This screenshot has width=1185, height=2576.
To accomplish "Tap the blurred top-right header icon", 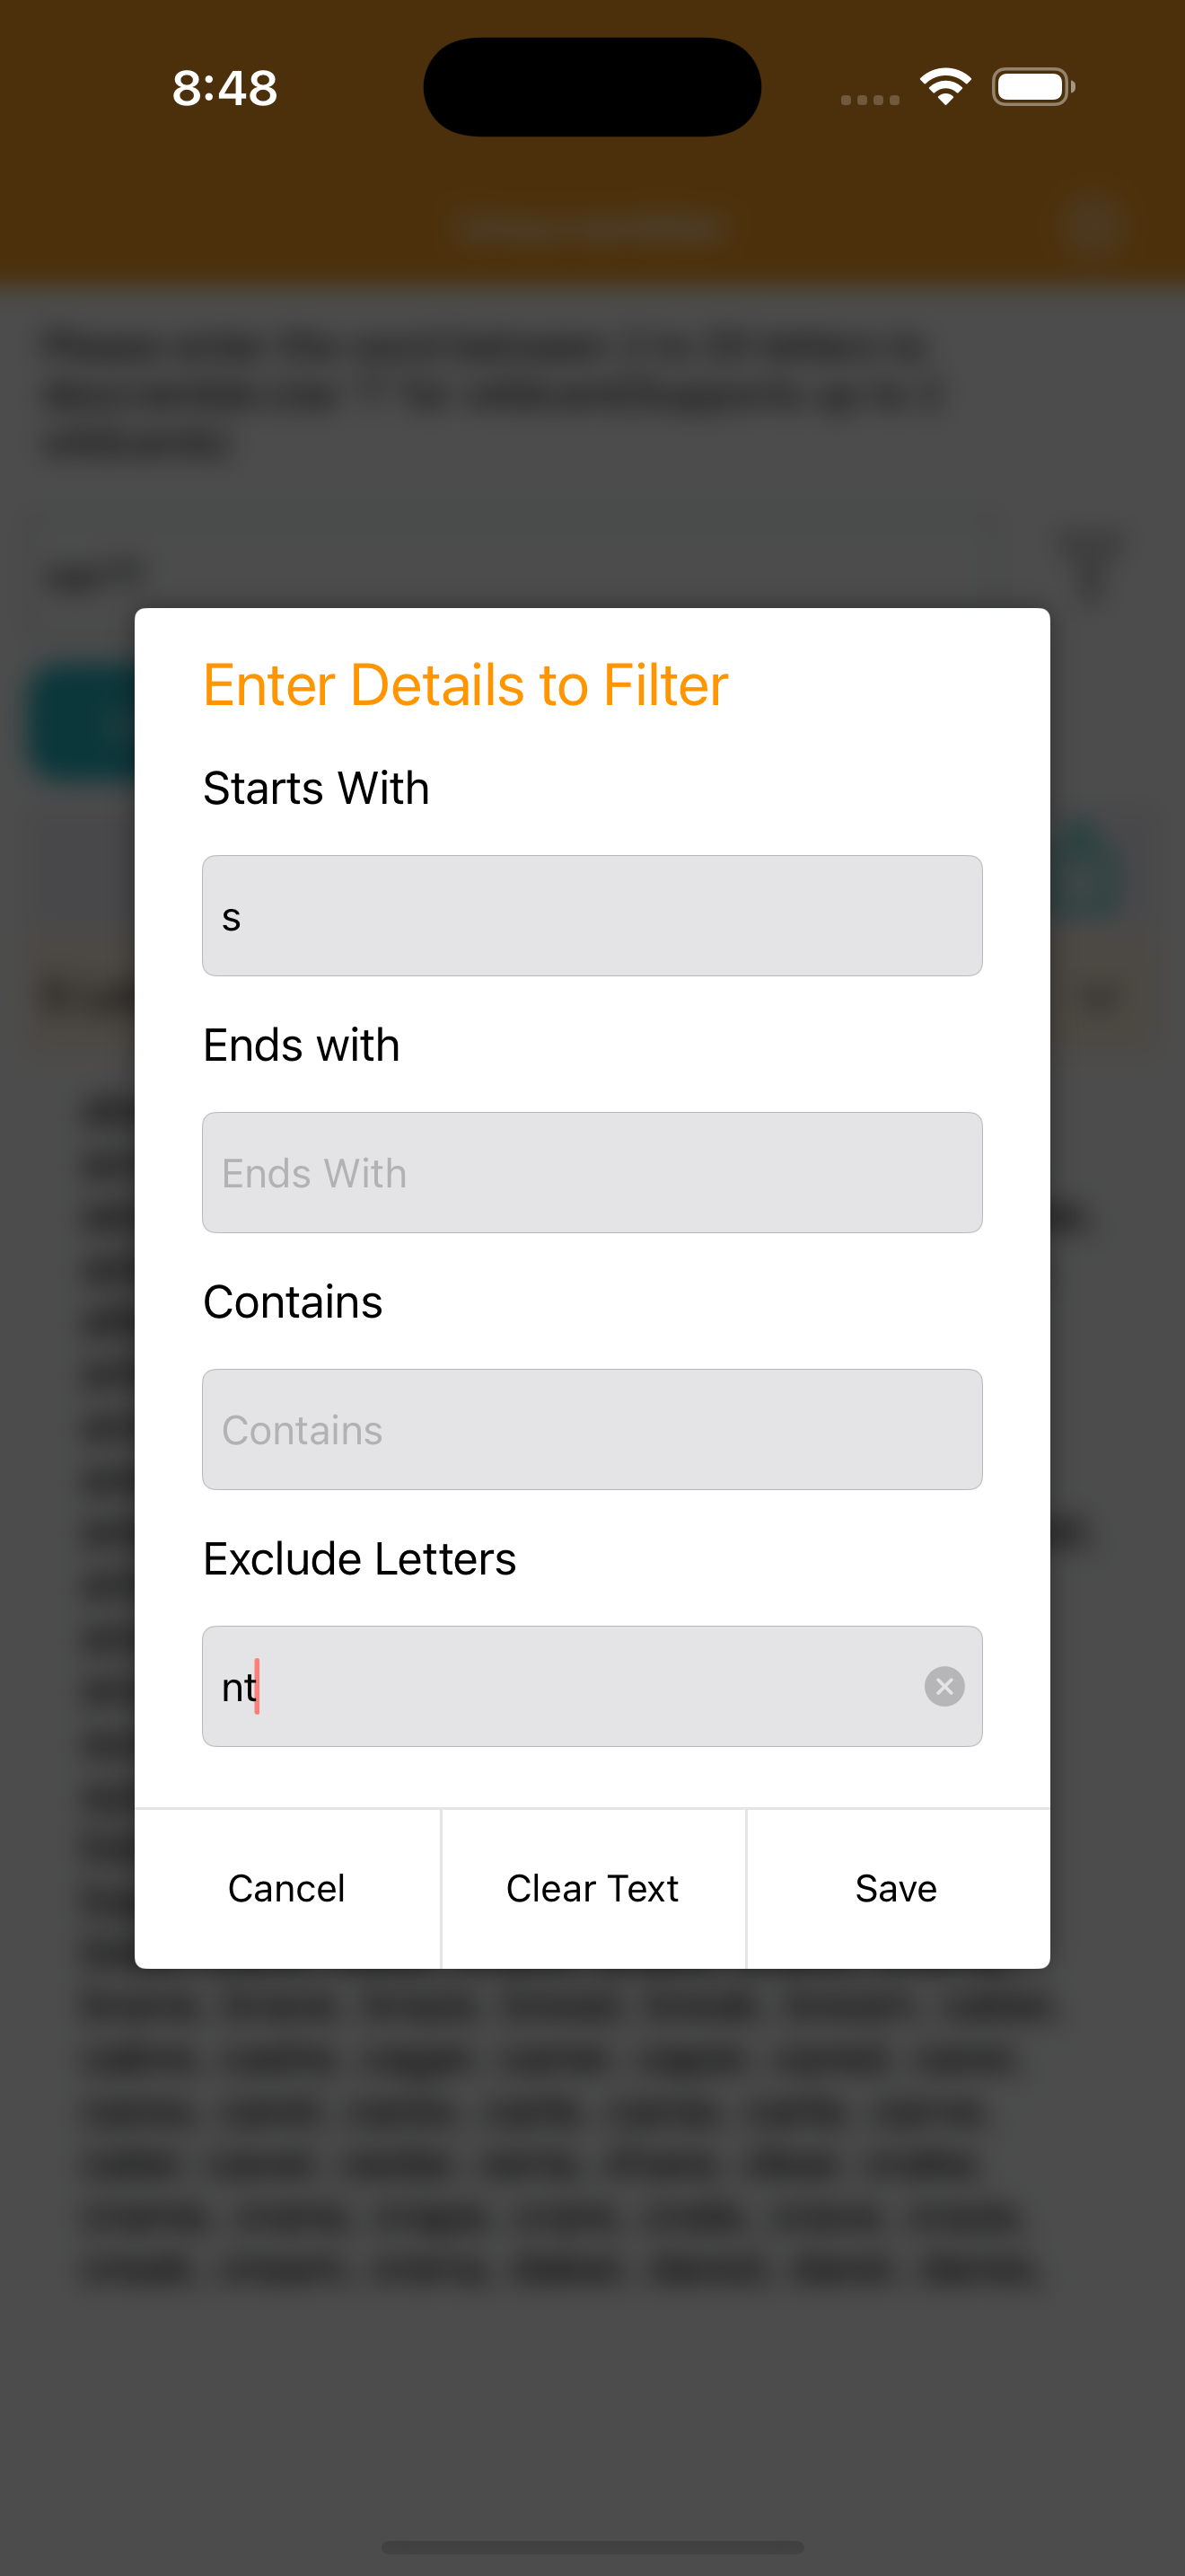I will click(1093, 222).
